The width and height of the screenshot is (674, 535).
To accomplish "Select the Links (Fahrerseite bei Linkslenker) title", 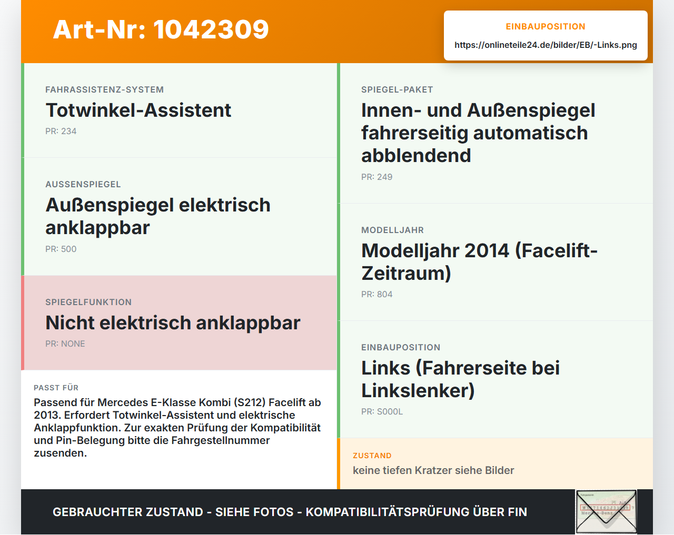I will click(x=460, y=379).
